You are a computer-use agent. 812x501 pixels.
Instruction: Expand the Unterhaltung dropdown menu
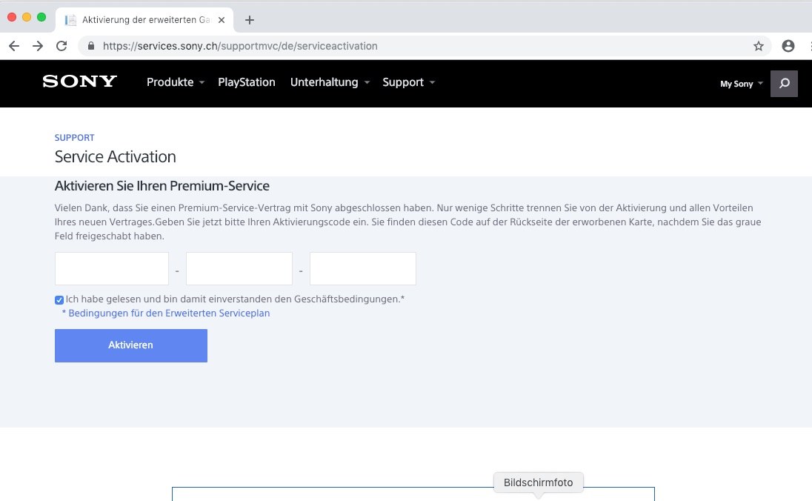coord(329,82)
